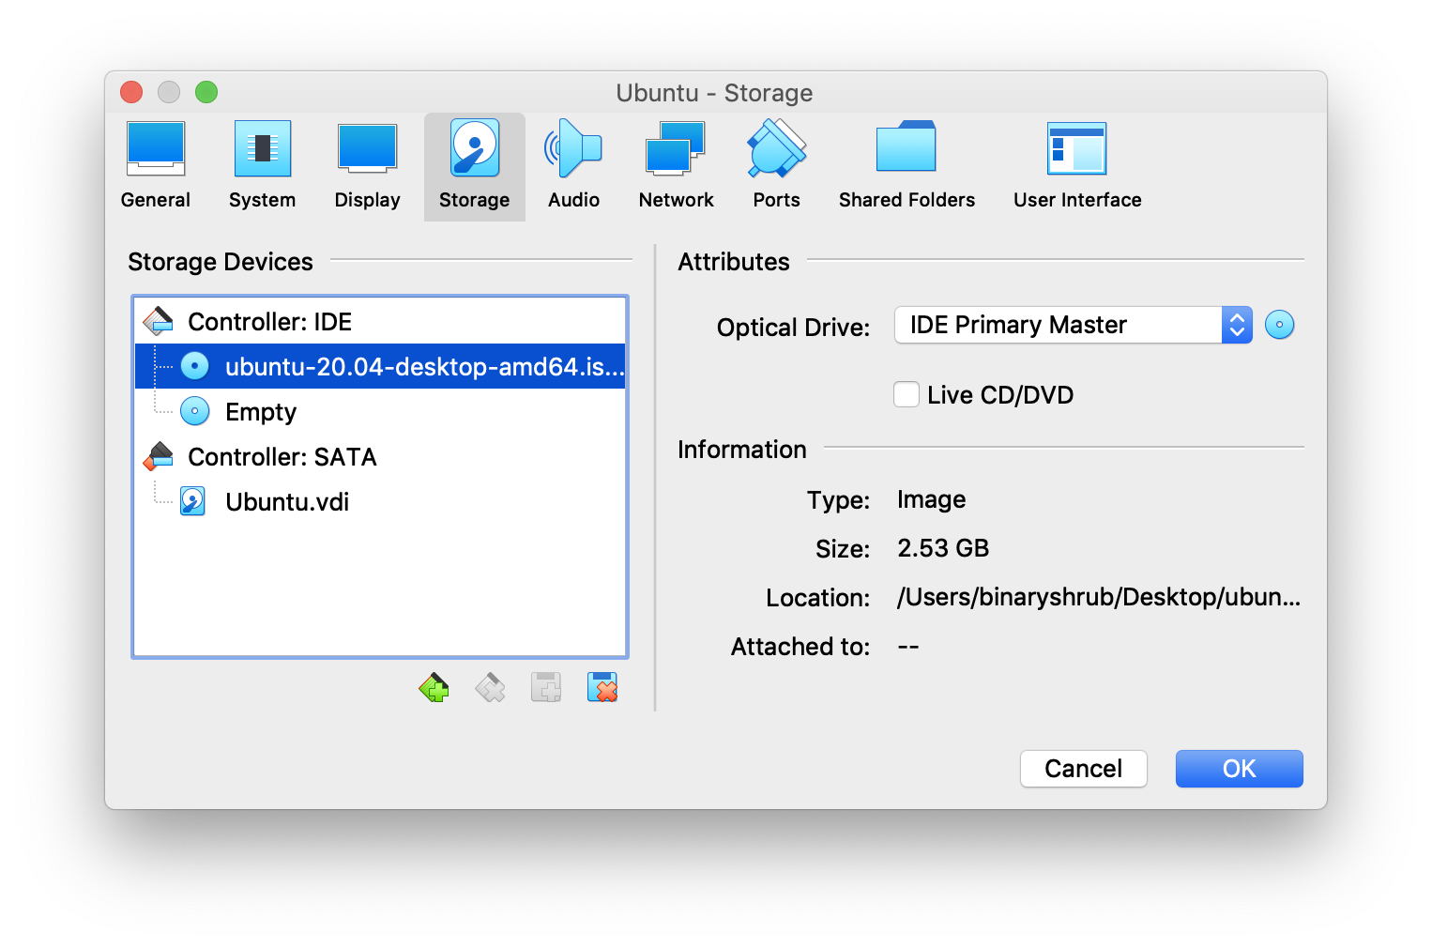The image size is (1432, 948).
Task: Open the User Interface tab
Action: click(x=1077, y=166)
